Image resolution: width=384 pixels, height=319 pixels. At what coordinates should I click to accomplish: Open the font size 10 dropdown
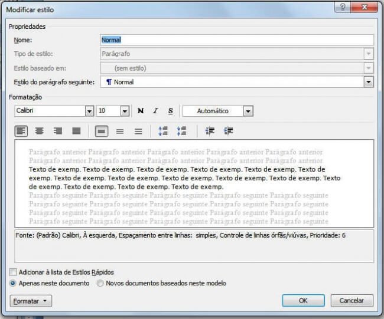pyautogui.click(x=125, y=111)
